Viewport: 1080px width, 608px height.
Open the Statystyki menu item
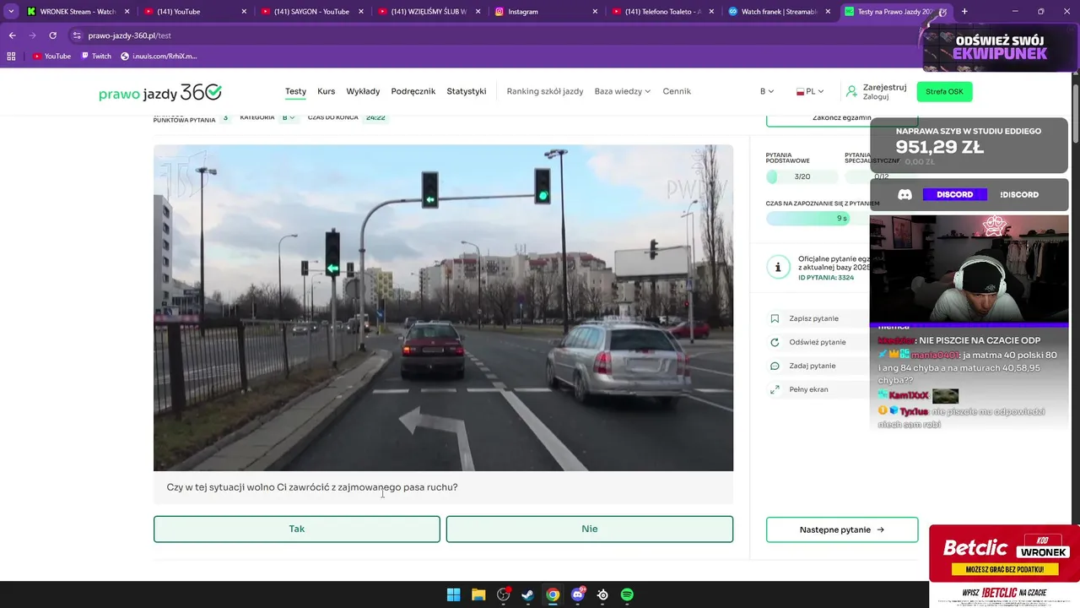pos(467,91)
